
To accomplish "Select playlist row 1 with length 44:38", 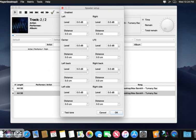I will click(x=94, y=88).
